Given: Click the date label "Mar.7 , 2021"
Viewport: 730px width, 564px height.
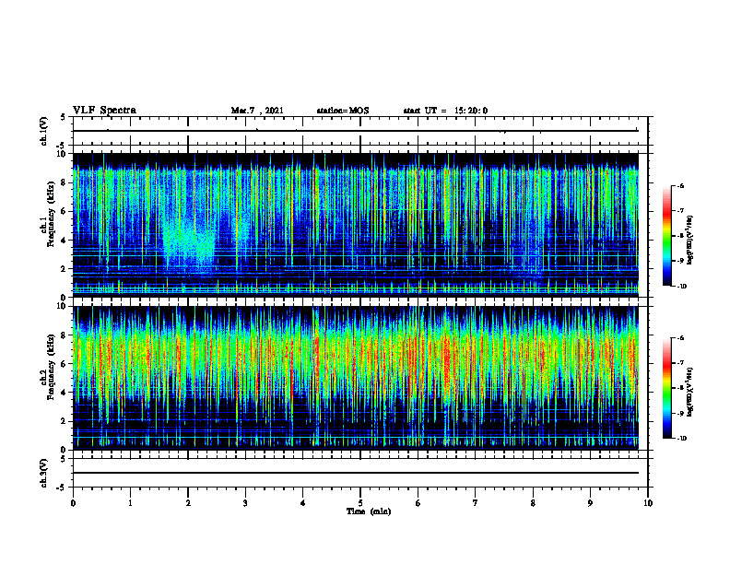Looking at the screenshot, I should [x=257, y=111].
